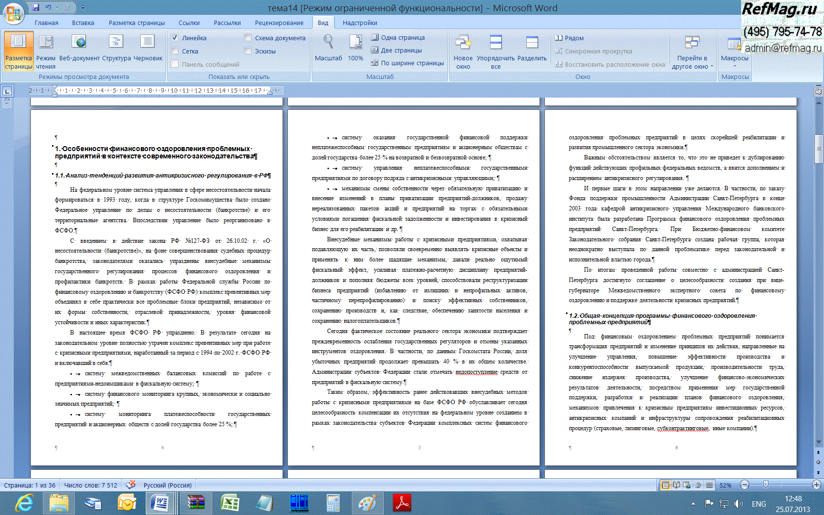
Task: Click По ширине страницы button
Action: pos(407,63)
